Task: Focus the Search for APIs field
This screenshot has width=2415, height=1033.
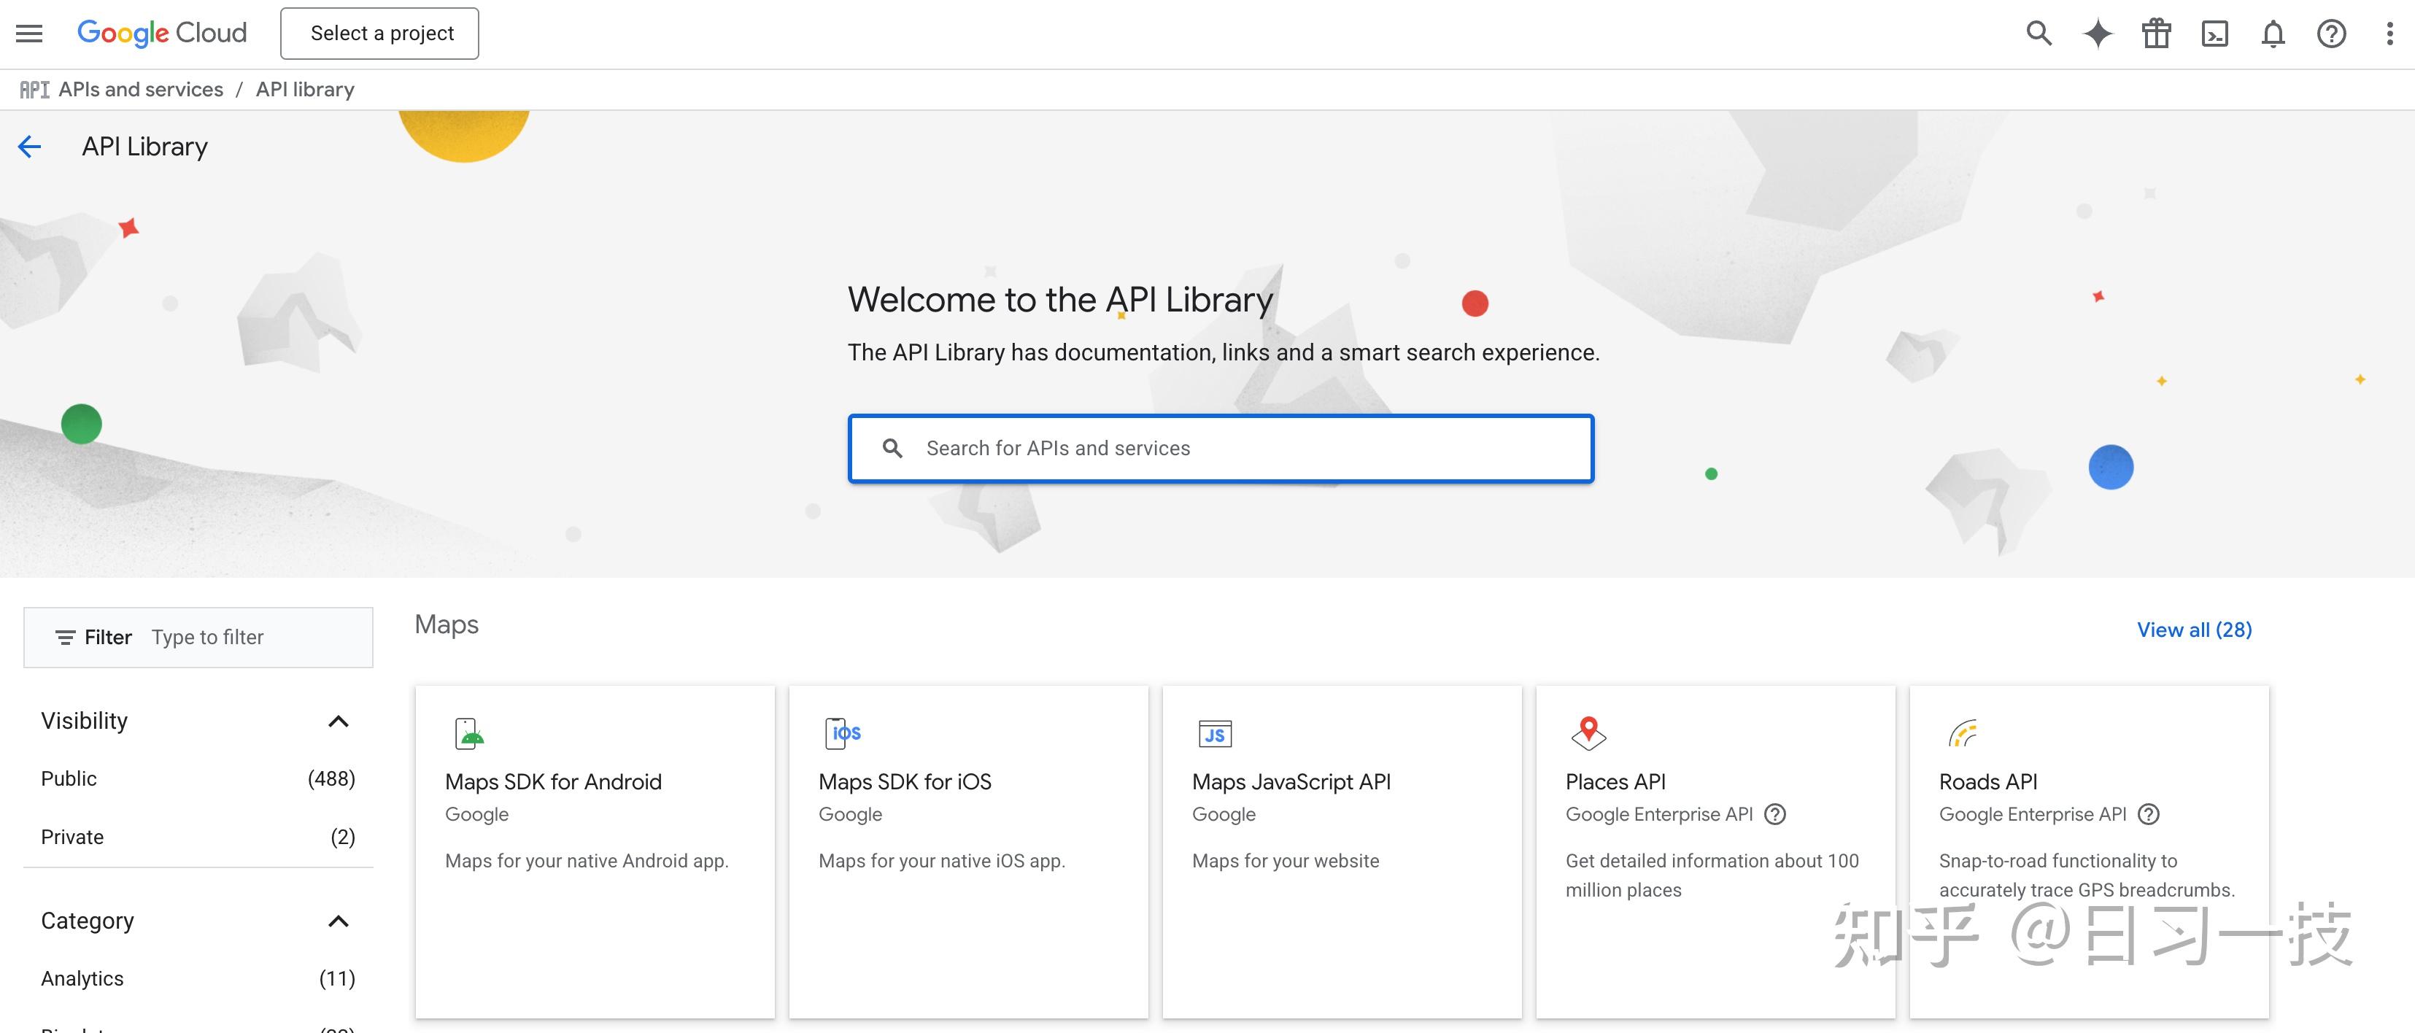Action: coord(1237,448)
